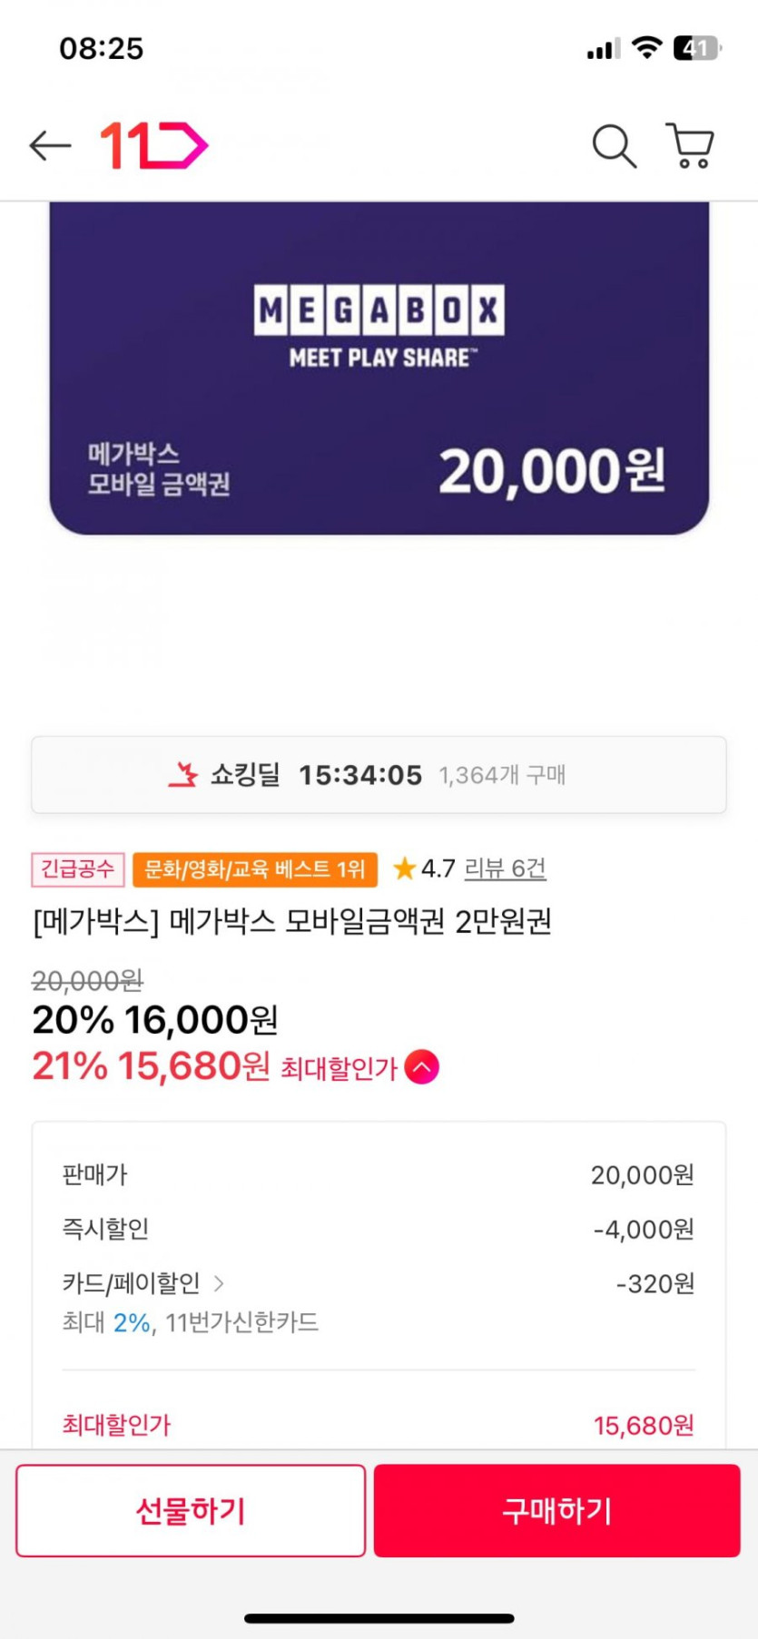Image resolution: width=758 pixels, height=1639 pixels.
Task: Open the shopping cart icon
Action: point(691,145)
